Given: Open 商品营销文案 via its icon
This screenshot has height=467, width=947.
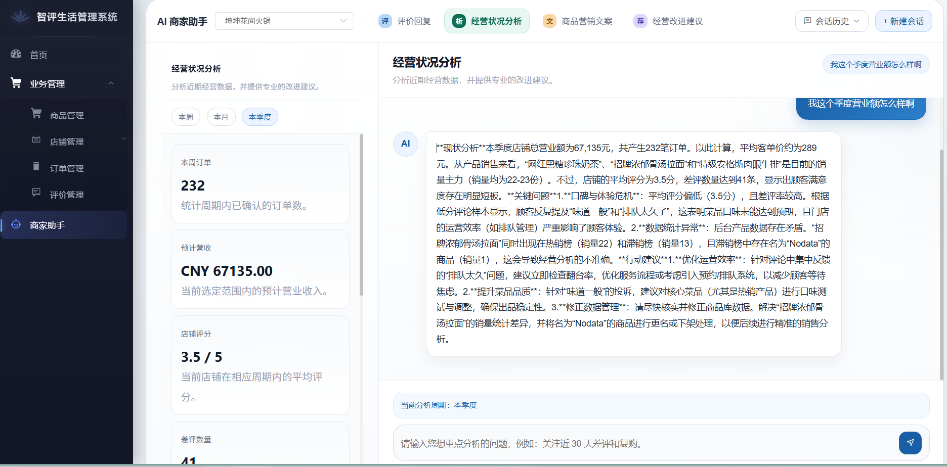Looking at the screenshot, I should coord(549,21).
